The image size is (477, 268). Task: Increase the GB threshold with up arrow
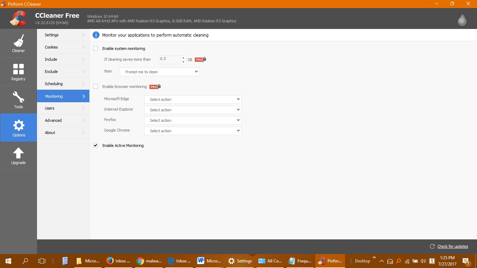click(x=183, y=58)
